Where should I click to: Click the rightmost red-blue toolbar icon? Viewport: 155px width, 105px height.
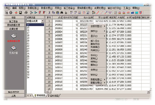(141, 13)
